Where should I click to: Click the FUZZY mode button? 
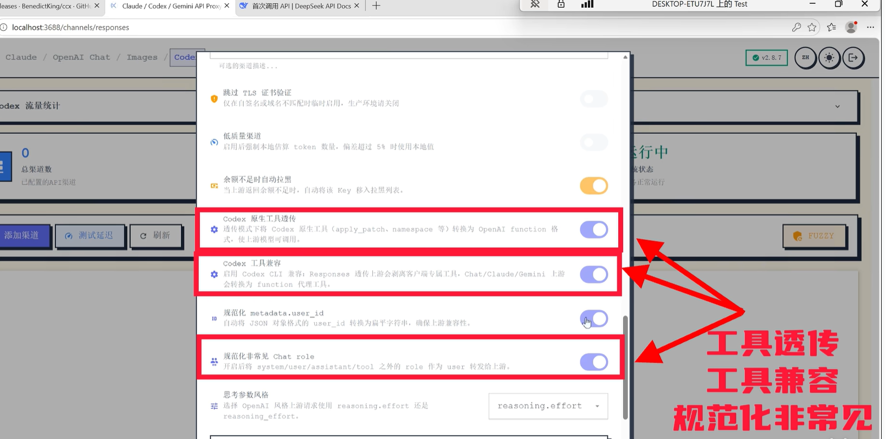814,236
